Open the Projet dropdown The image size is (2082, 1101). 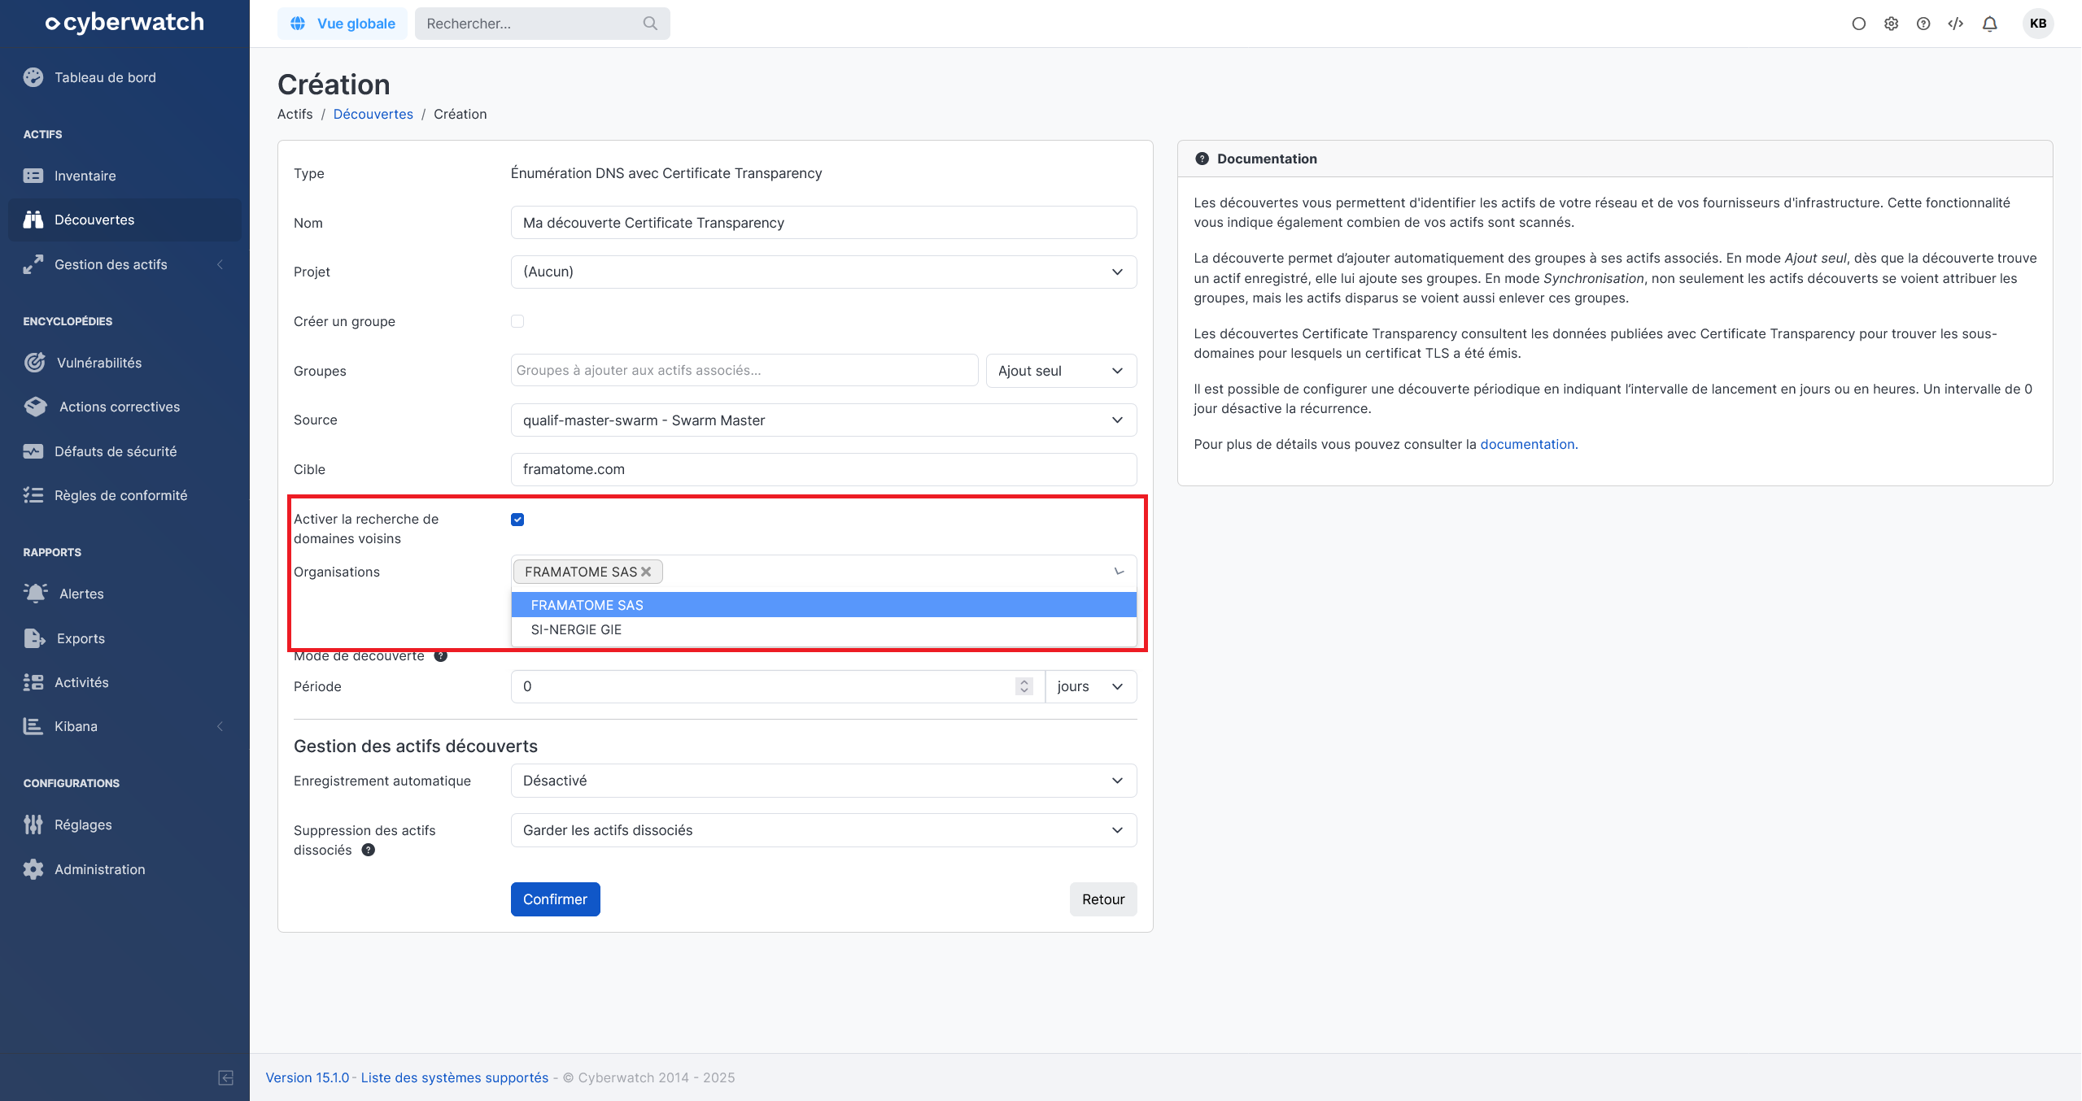823,272
